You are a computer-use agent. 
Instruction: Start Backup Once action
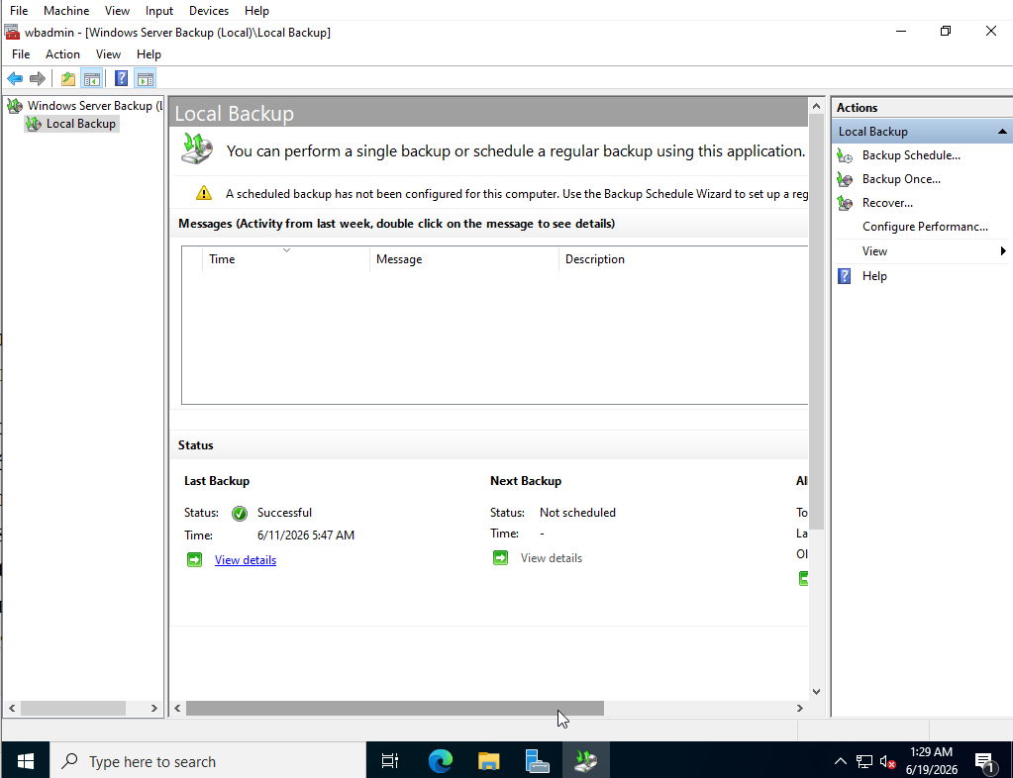tap(901, 179)
